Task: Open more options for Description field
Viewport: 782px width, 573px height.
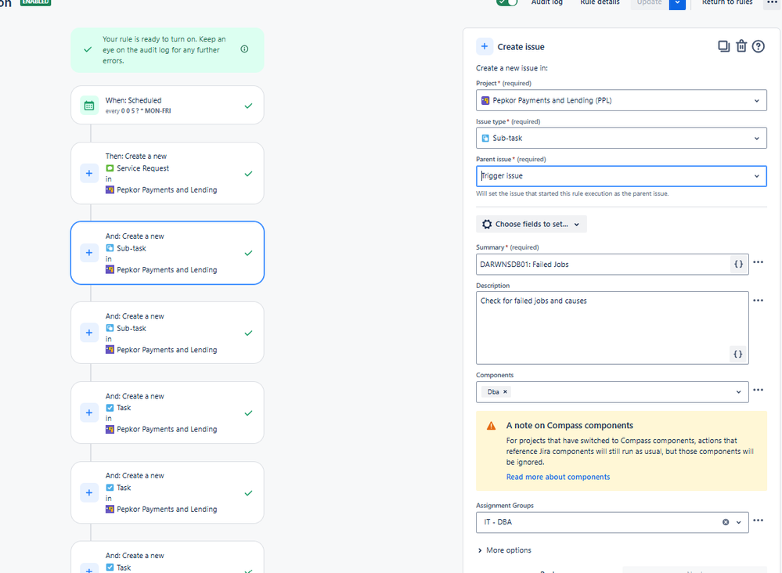Action: pyautogui.click(x=758, y=301)
